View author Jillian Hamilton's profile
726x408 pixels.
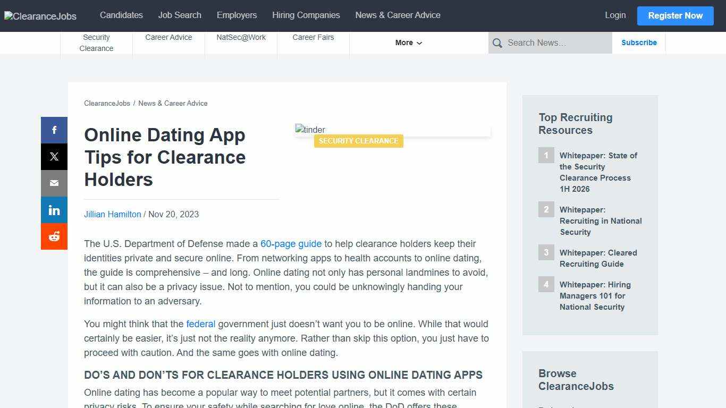[112, 214]
